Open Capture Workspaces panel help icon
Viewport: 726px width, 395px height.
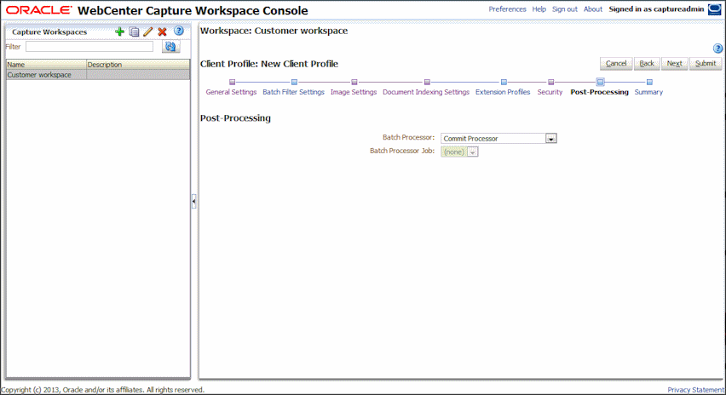179,31
